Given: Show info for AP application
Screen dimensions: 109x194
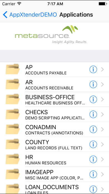Looking at the screenshot, I should click(x=93, y=69).
